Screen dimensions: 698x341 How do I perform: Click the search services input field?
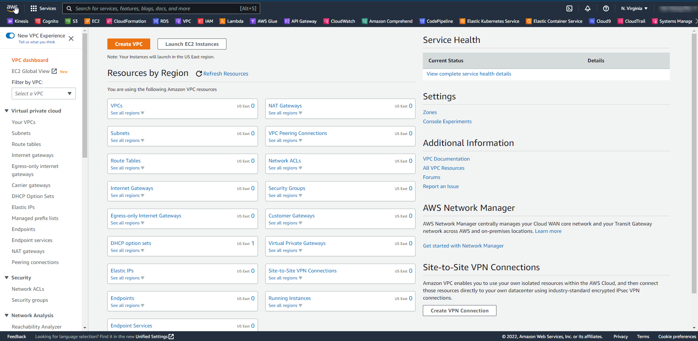coord(161,8)
